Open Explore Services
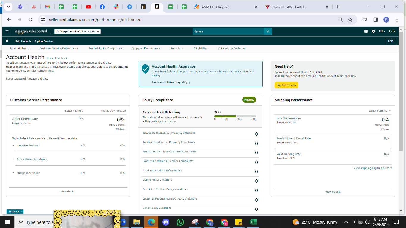Screen dimensions: 406x228 [x=44, y=41]
